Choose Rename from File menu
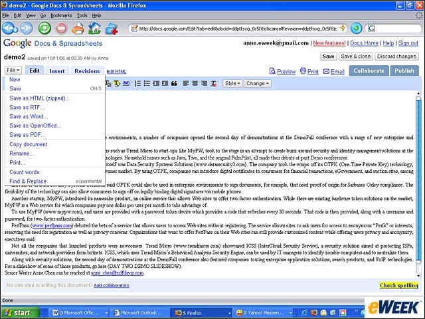The width and height of the screenshot is (425, 319). (x=54, y=154)
